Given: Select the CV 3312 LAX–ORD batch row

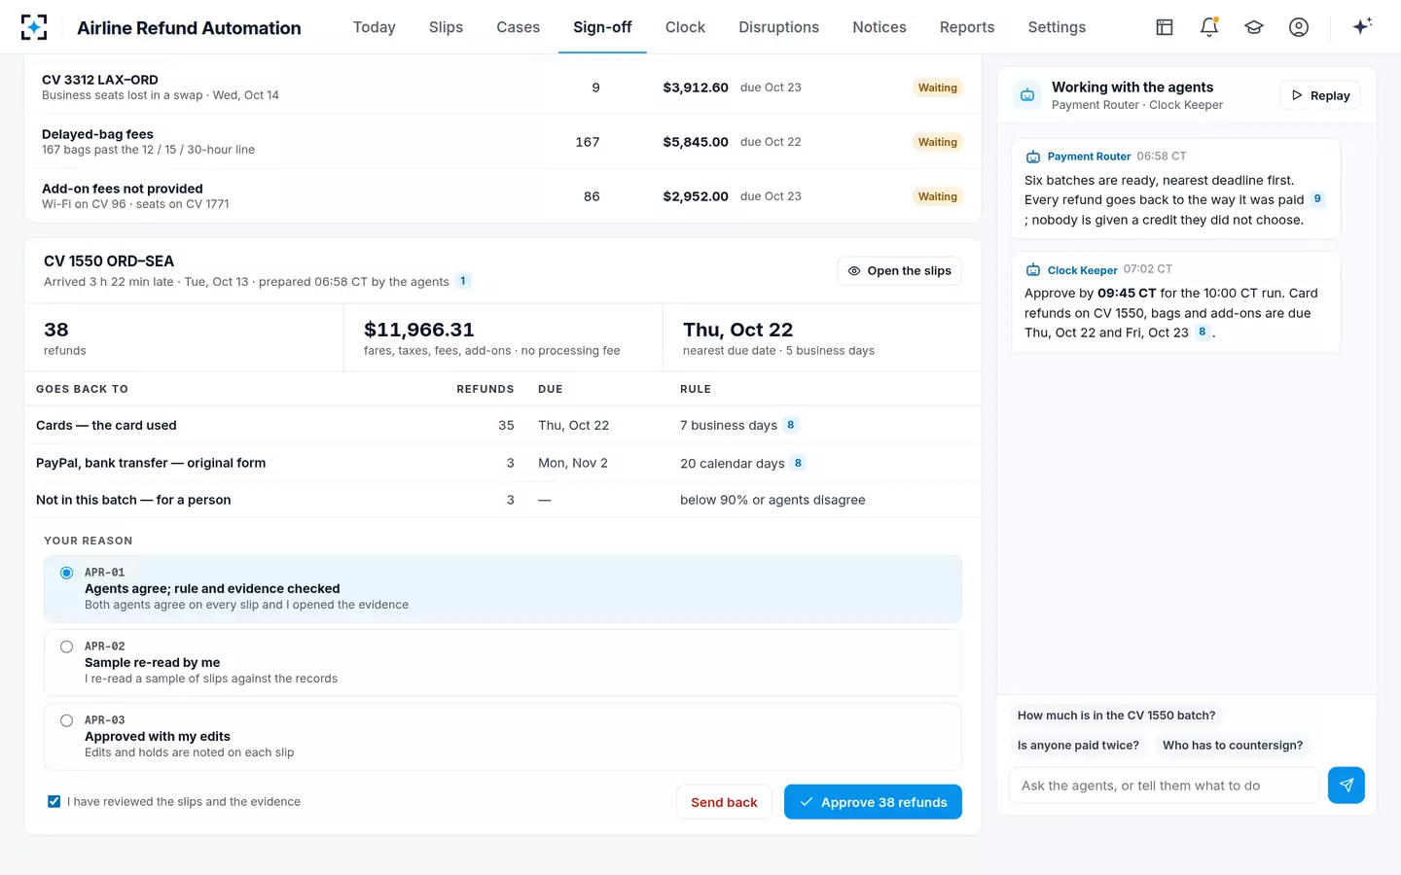Looking at the screenshot, I should coord(503,87).
